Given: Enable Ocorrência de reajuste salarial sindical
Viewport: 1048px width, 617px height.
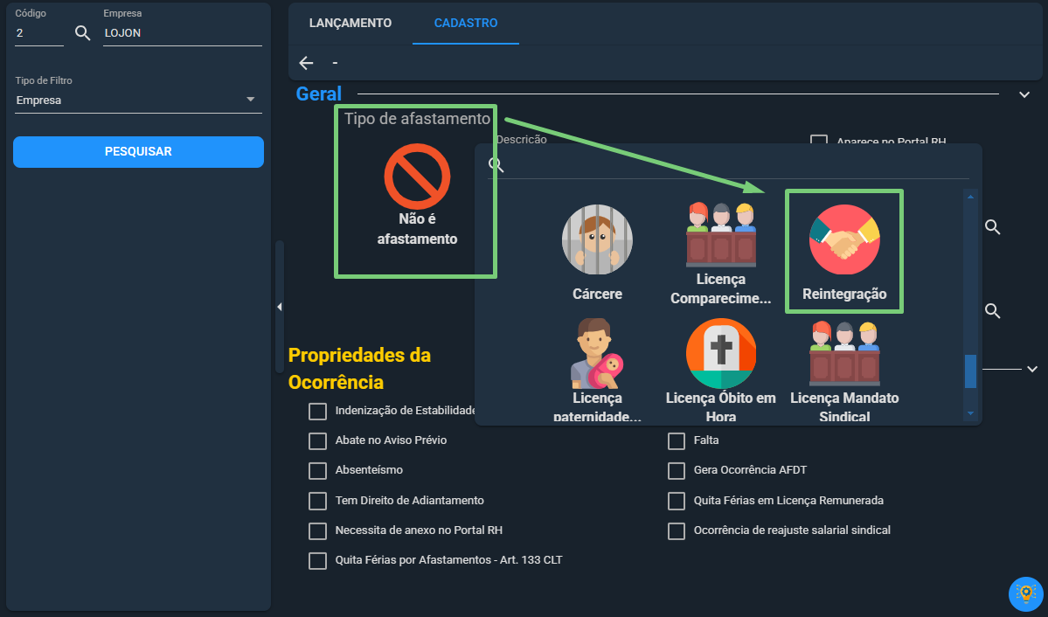Looking at the screenshot, I should (x=677, y=530).
